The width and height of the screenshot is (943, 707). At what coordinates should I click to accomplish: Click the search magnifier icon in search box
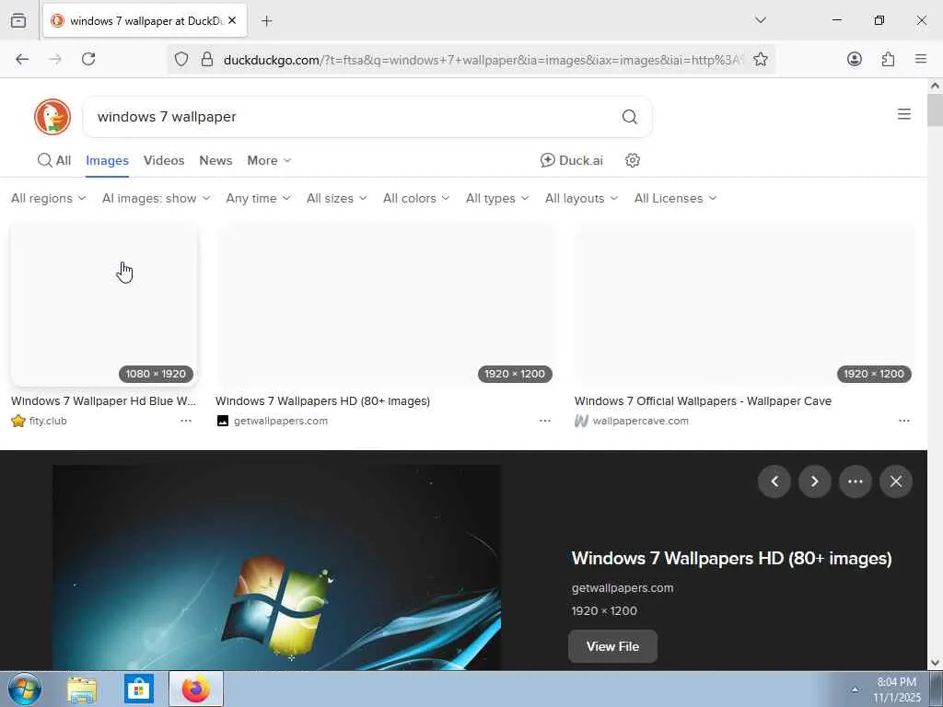[629, 117]
